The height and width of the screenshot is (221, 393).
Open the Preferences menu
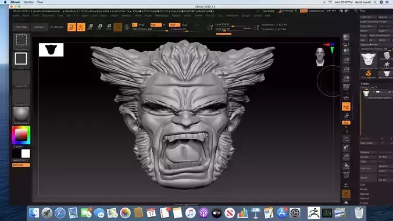tap(162, 16)
